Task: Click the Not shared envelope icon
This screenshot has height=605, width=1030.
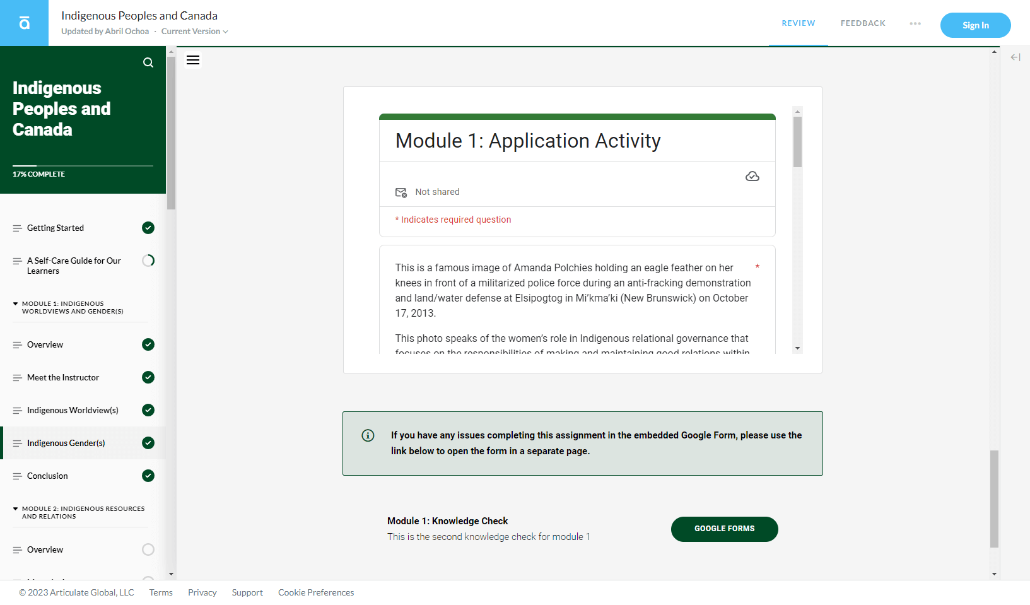Action: 401,192
